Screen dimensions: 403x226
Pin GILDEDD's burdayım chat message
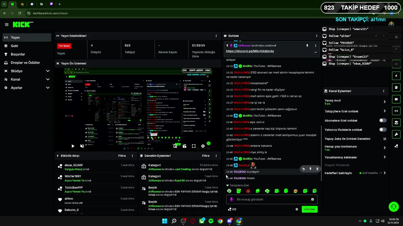point(310,169)
